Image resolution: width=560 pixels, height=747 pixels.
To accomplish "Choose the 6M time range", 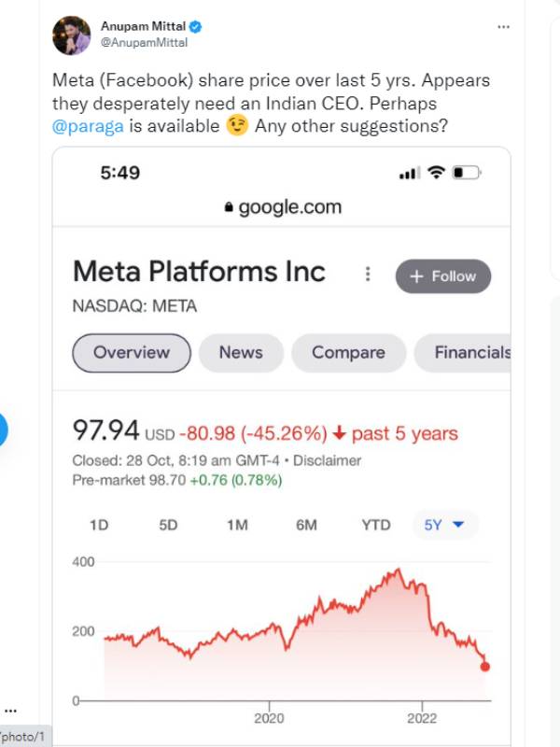I will point(306,525).
